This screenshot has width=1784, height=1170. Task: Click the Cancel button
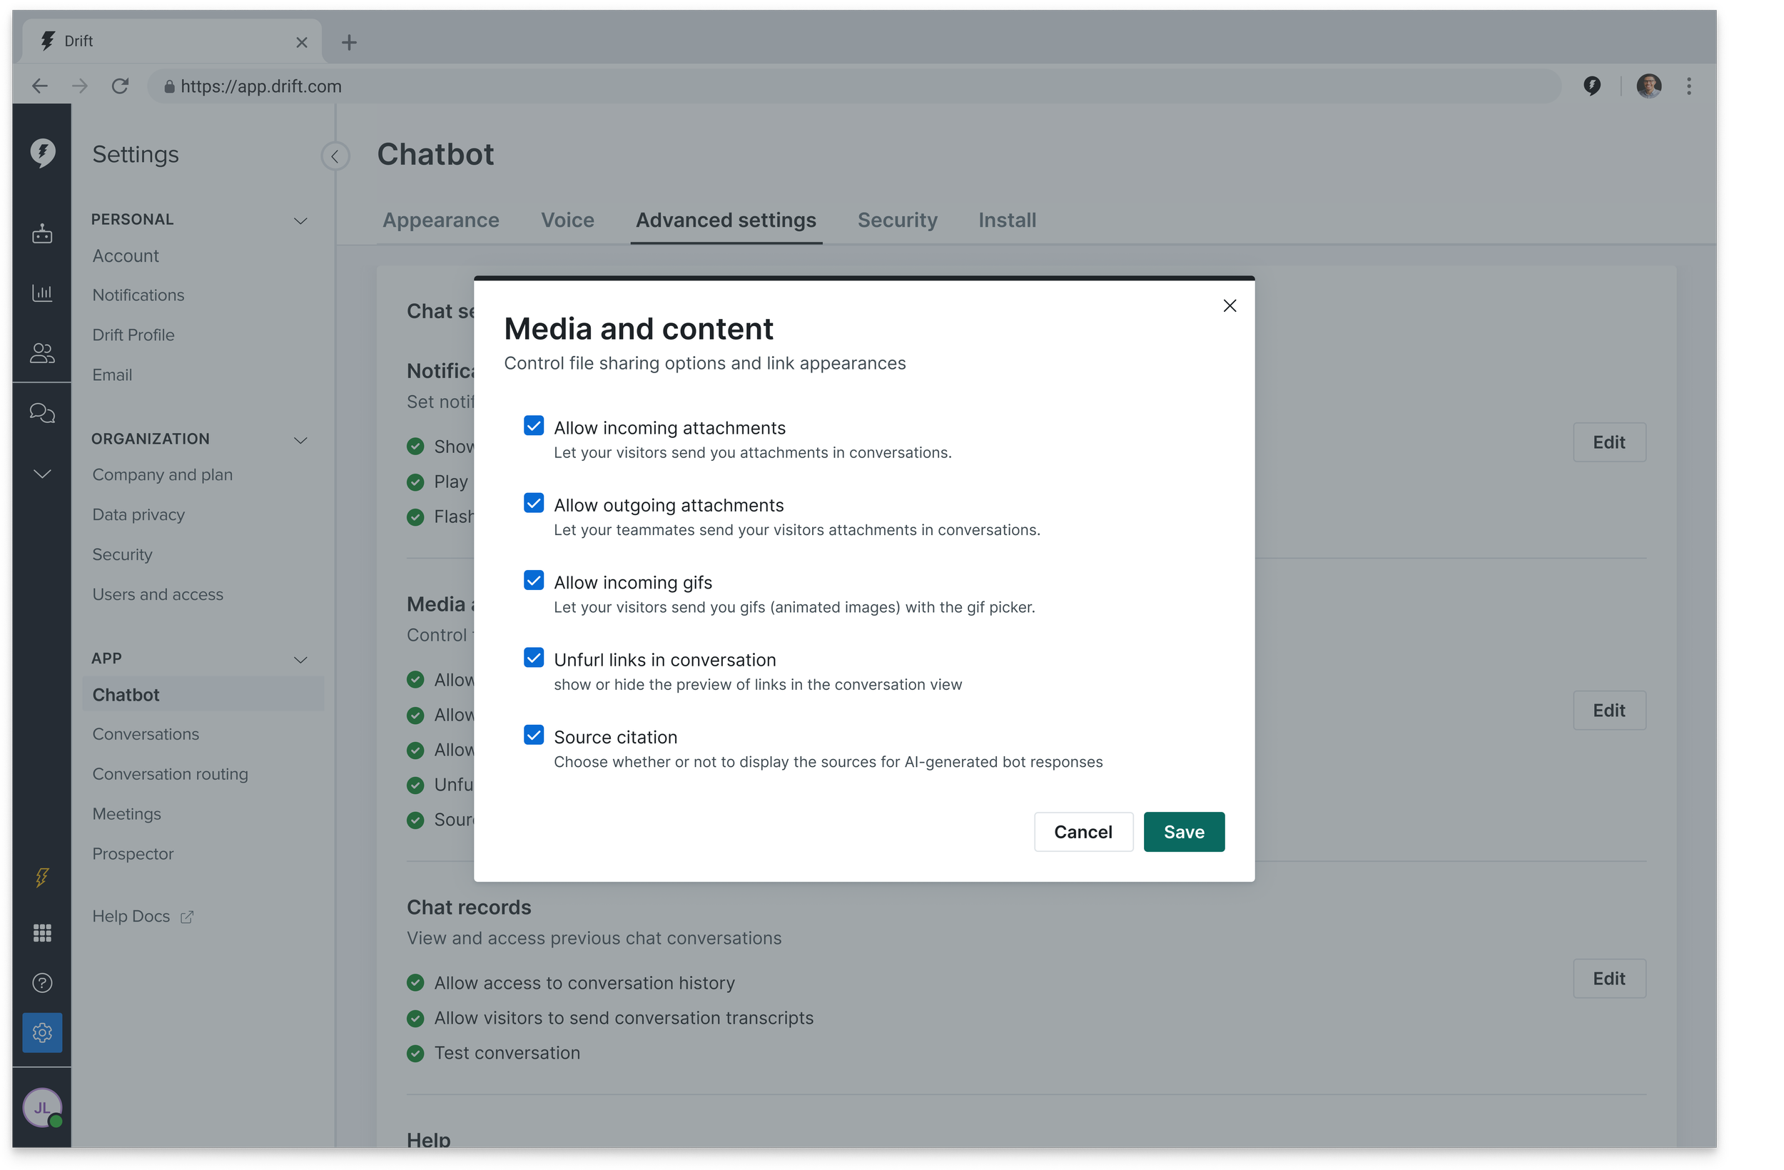tap(1083, 832)
